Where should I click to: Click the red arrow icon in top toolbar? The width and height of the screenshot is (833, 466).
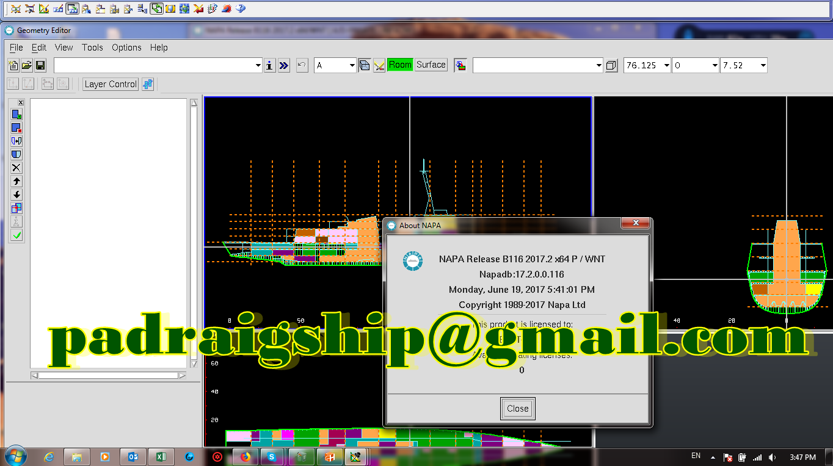tap(198, 9)
